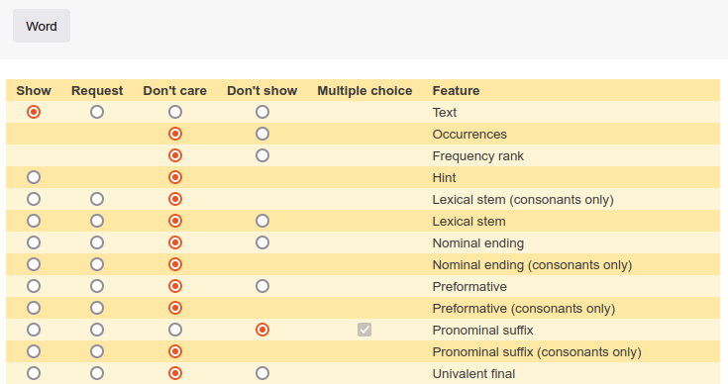The height and width of the screenshot is (384, 728).
Task: Select Request for Univalent final
Action: coord(97,373)
